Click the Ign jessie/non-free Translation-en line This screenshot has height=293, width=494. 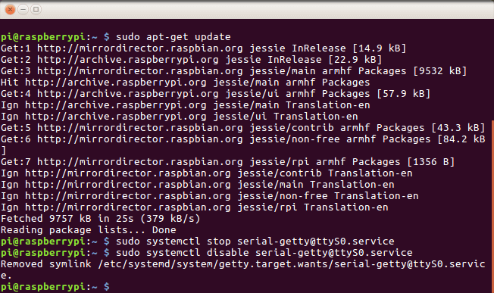pyautogui.click(x=210, y=196)
